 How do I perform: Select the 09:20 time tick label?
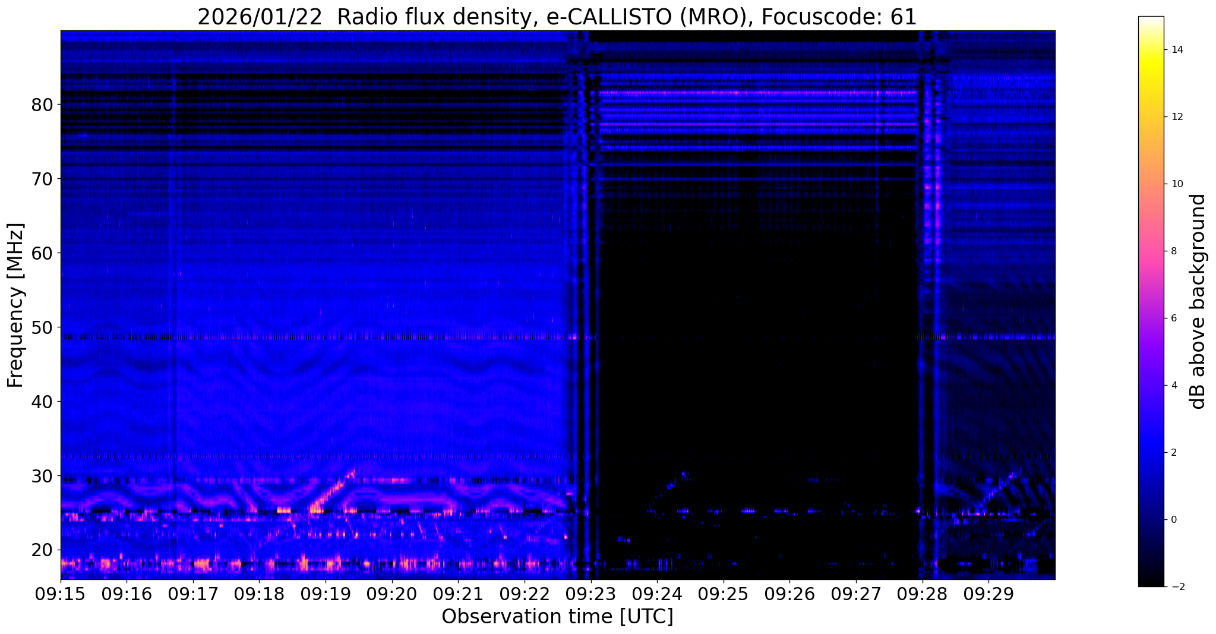392,594
